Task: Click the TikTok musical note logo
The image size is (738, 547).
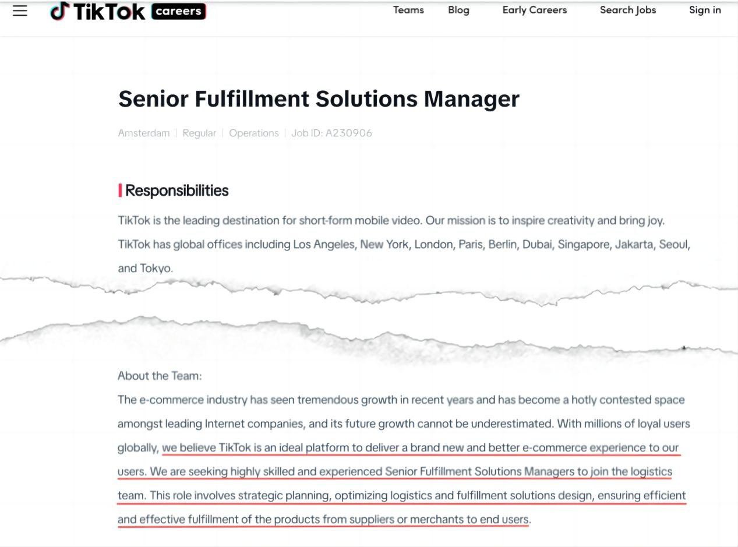Action: (x=59, y=10)
